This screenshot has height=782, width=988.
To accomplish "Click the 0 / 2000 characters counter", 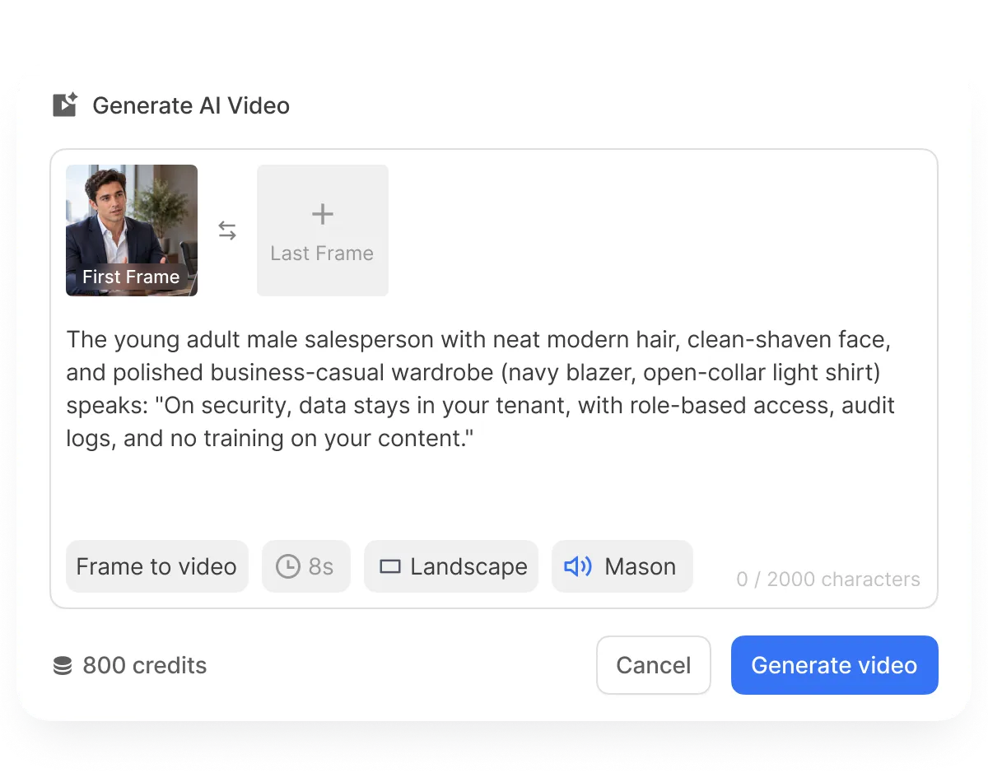I will coord(828,580).
